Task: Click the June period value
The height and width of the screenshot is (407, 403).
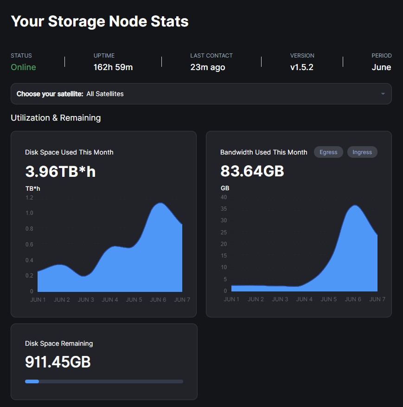Action: tap(381, 67)
